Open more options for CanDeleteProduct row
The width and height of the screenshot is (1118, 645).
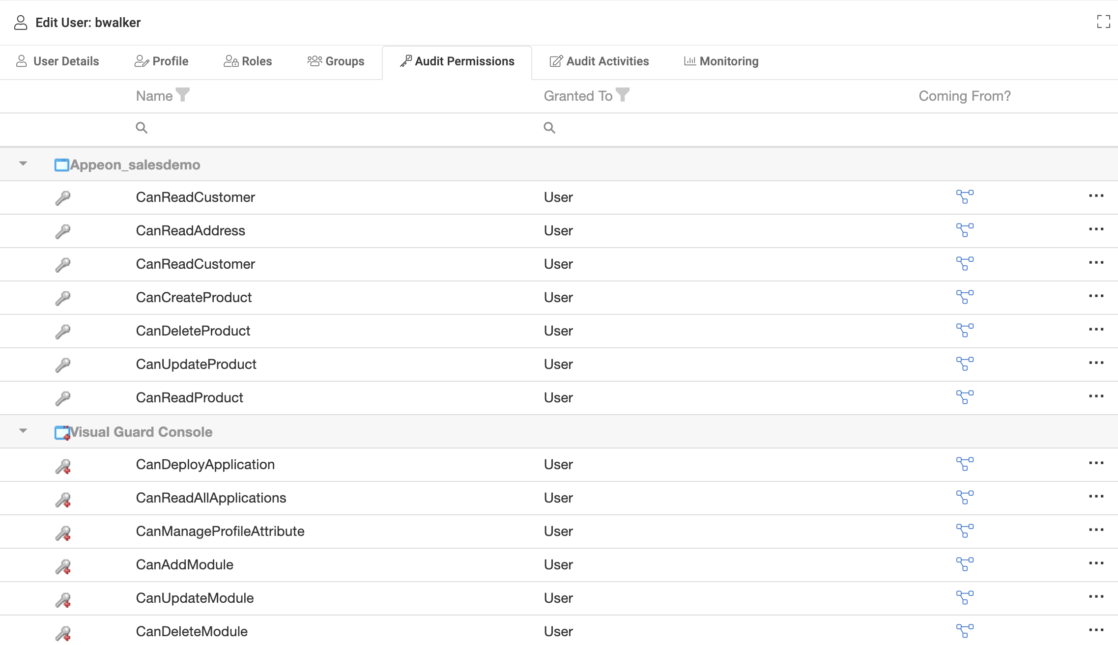click(1096, 330)
